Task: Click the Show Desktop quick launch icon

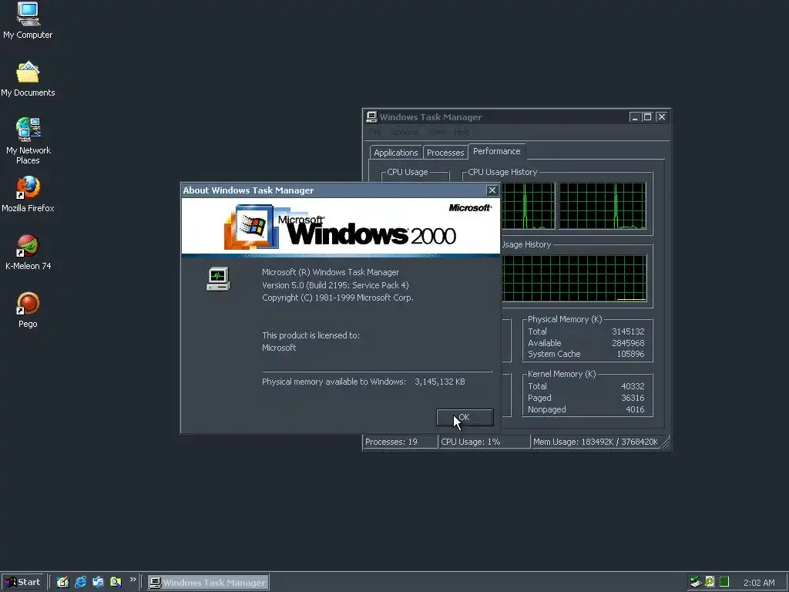Action: 62,582
